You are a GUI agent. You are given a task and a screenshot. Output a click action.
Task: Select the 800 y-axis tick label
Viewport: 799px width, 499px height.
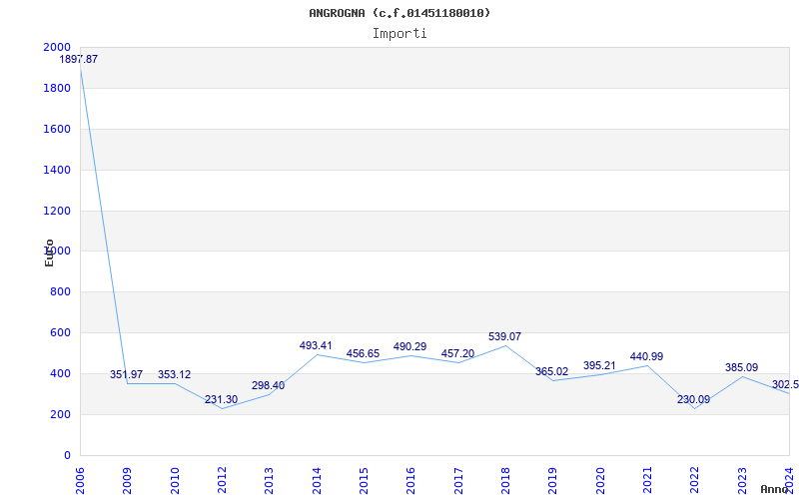(x=61, y=292)
